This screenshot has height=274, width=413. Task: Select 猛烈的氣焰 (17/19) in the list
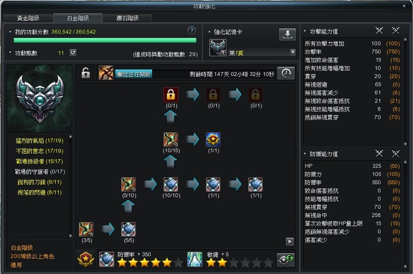coord(40,141)
